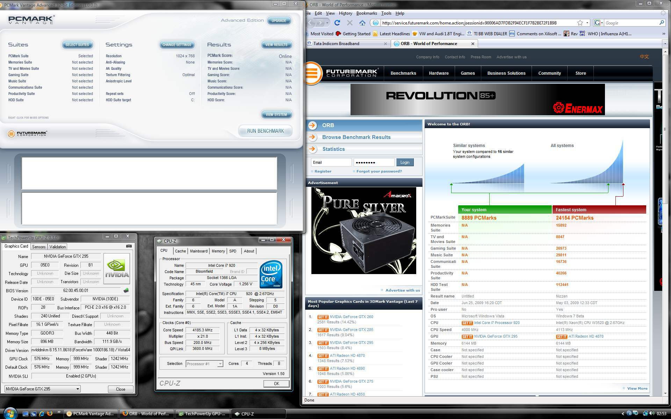Click the GET IT badge beside GeForce GTX 260

click(323, 317)
